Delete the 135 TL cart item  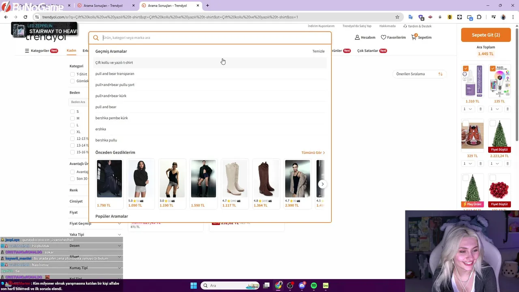point(507,109)
